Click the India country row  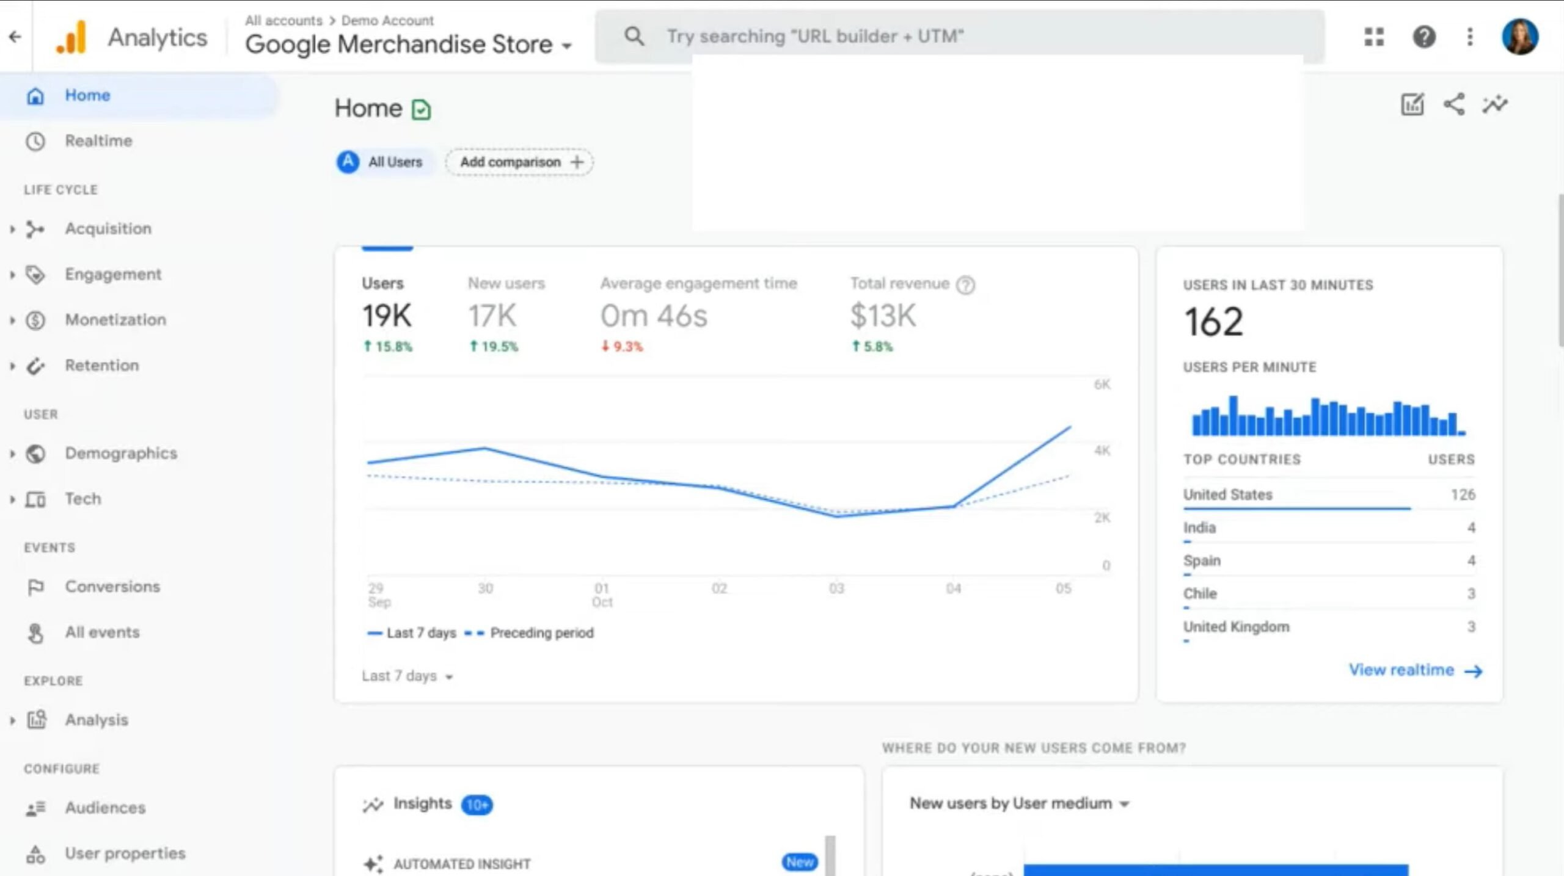coord(1329,529)
